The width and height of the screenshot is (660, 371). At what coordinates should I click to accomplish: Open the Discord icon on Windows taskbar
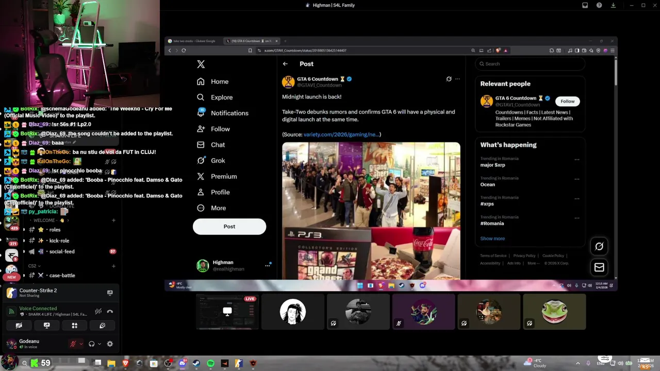click(x=182, y=363)
